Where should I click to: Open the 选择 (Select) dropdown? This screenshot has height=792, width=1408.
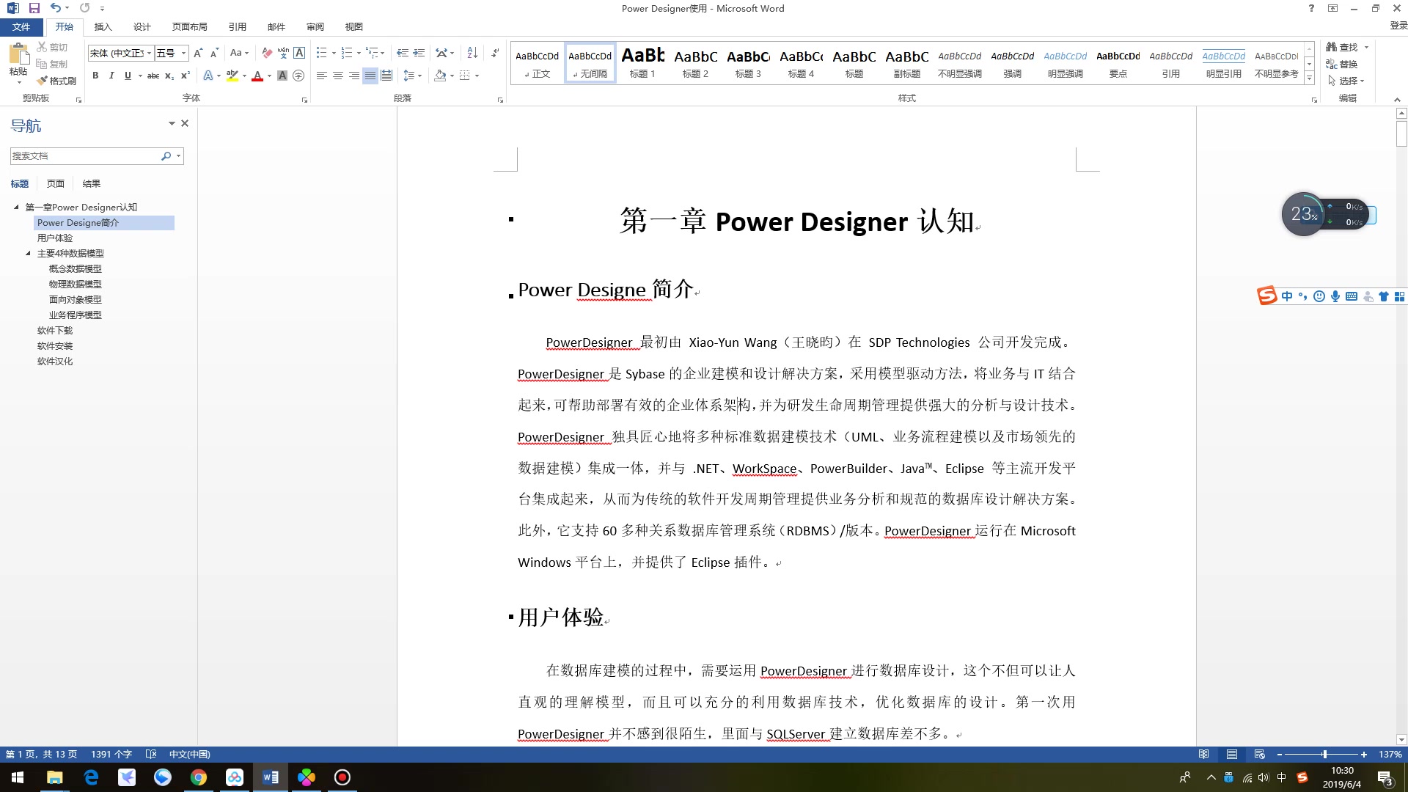1346,81
